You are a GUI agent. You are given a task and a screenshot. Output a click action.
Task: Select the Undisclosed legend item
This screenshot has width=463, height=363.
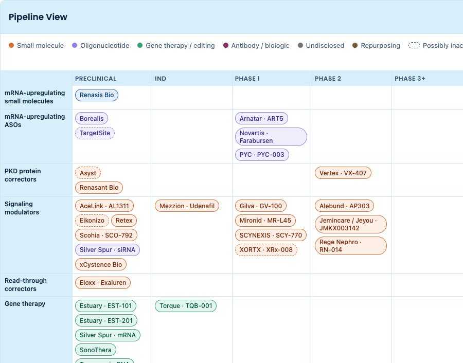[x=321, y=45]
